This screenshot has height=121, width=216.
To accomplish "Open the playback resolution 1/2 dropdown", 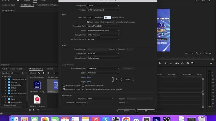I will point(189,53).
